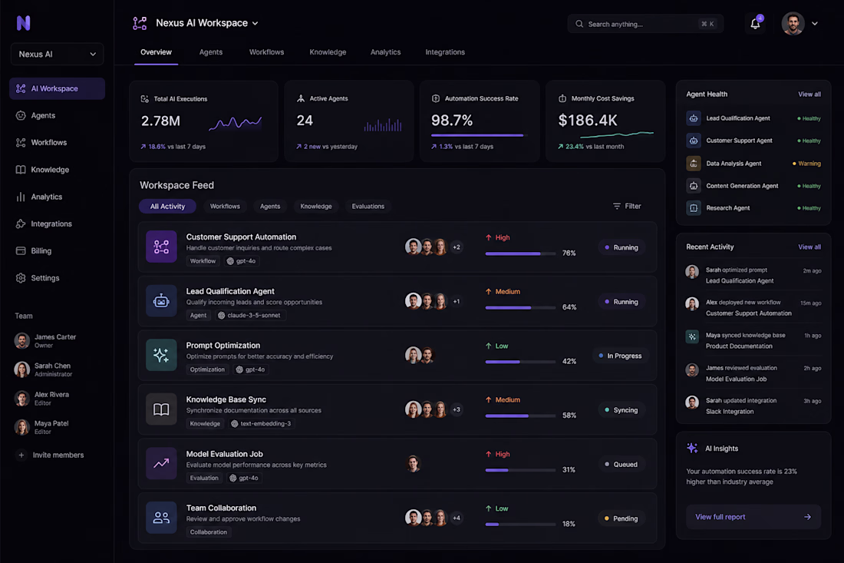Click the Model Evaluation Job chart icon
The width and height of the screenshot is (844, 563).
[x=161, y=463]
